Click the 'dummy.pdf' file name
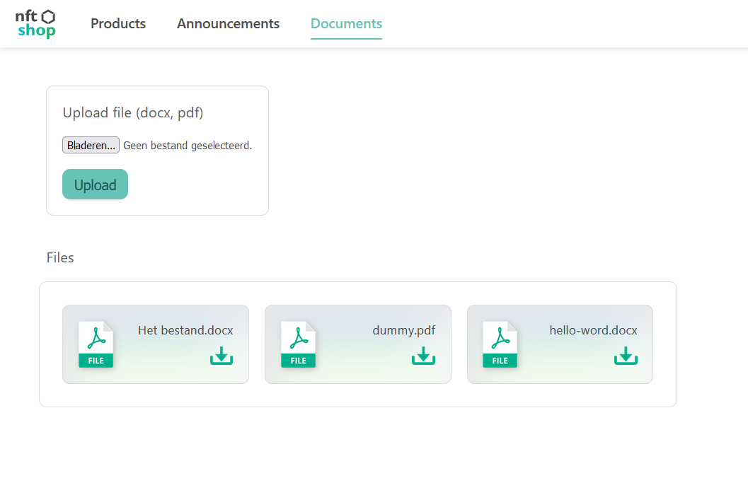Screen dimensions: 748x478 pyautogui.click(x=403, y=330)
